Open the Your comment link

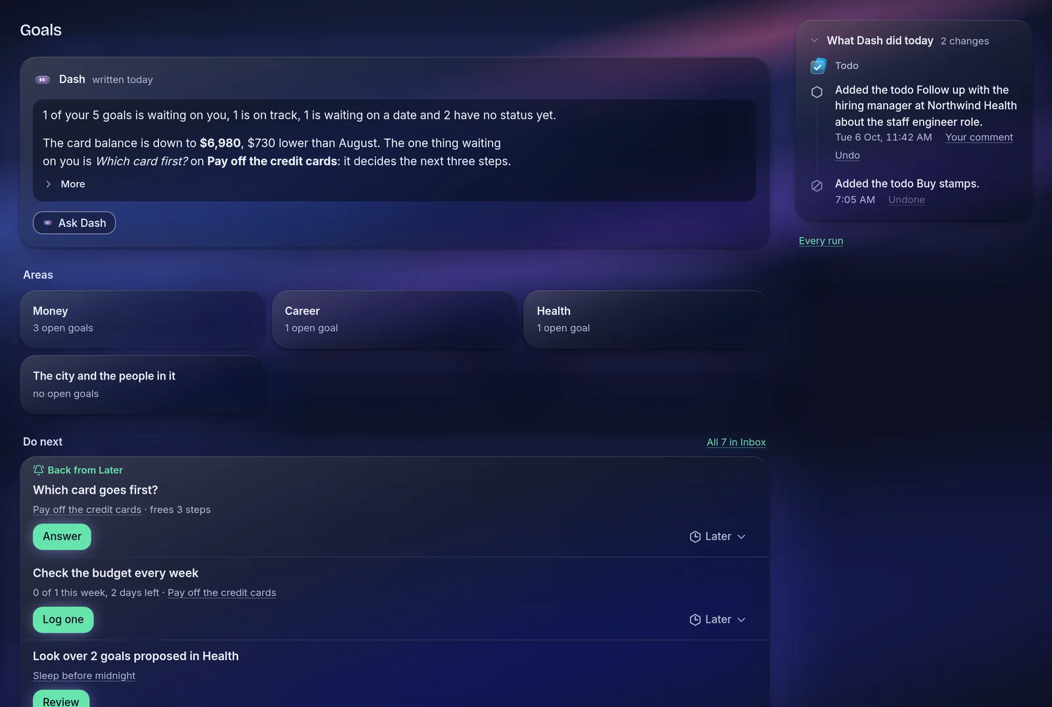pos(979,137)
